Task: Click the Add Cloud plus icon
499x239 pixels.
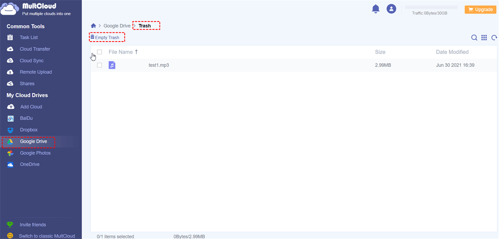Action: (11, 107)
